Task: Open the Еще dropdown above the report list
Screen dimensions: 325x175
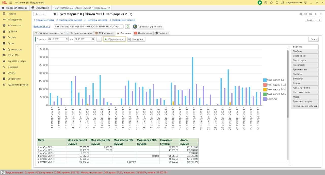Action: pyautogui.click(x=313, y=39)
